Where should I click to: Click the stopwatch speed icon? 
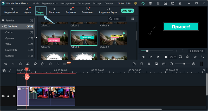(x=43, y=64)
